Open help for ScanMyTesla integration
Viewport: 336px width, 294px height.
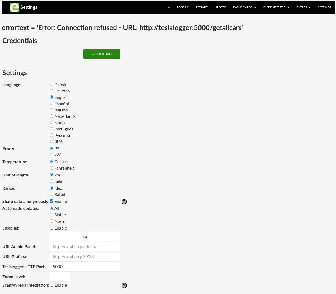pos(124,286)
